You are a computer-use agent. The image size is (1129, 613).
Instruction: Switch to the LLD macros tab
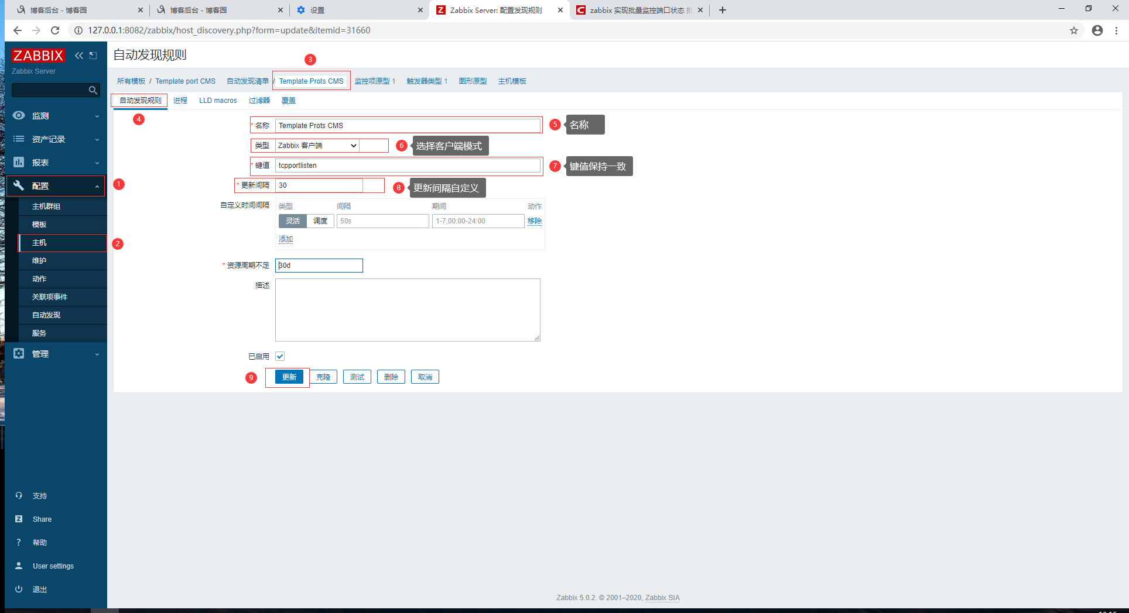tap(218, 101)
